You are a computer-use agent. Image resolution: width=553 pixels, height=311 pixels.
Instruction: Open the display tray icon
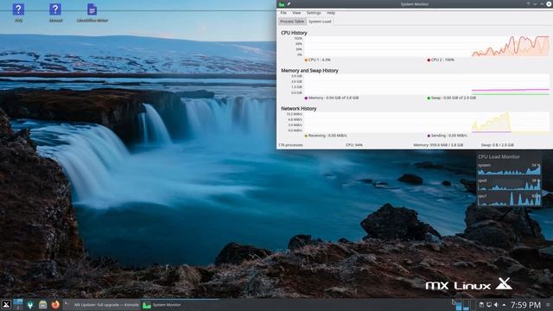(x=489, y=305)
